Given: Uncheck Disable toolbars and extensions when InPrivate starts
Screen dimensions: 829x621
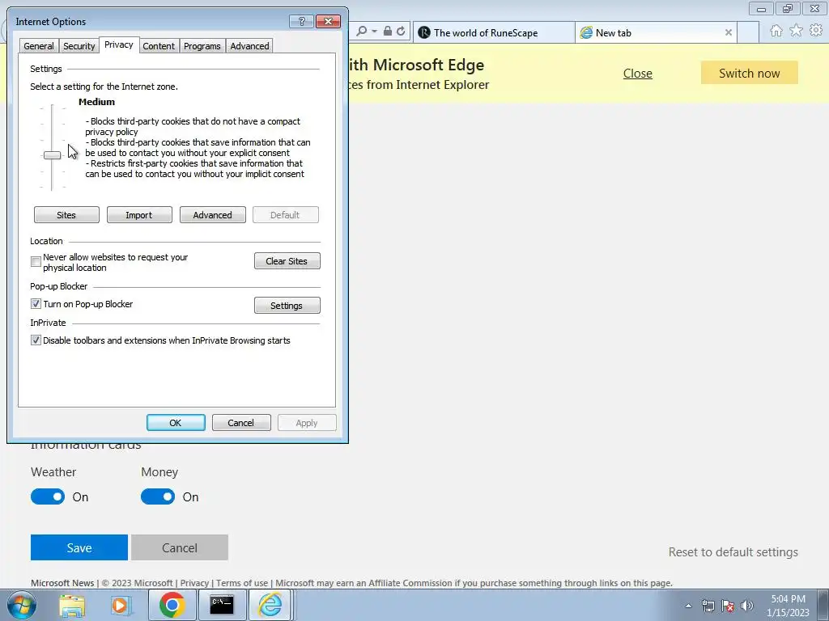Looking at the screenshot, I should 36,340.
